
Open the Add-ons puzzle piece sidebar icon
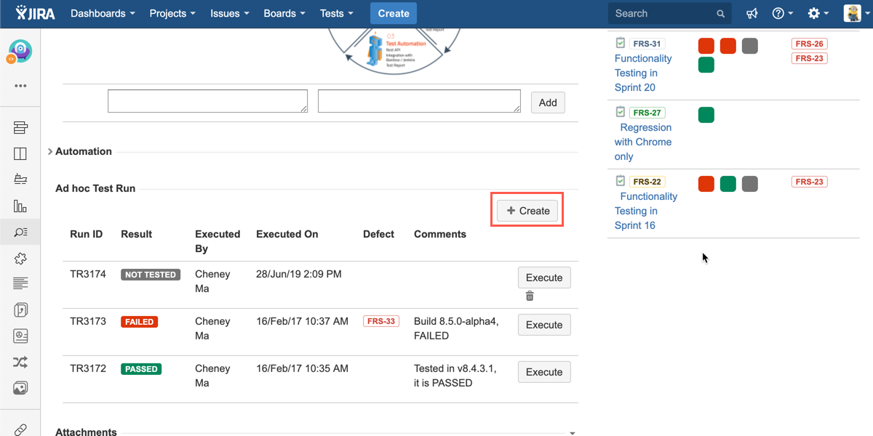pyautogui.click(x=20, y=259)
